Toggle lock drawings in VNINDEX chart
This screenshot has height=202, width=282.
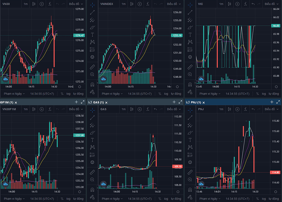[x=92, y=92]
